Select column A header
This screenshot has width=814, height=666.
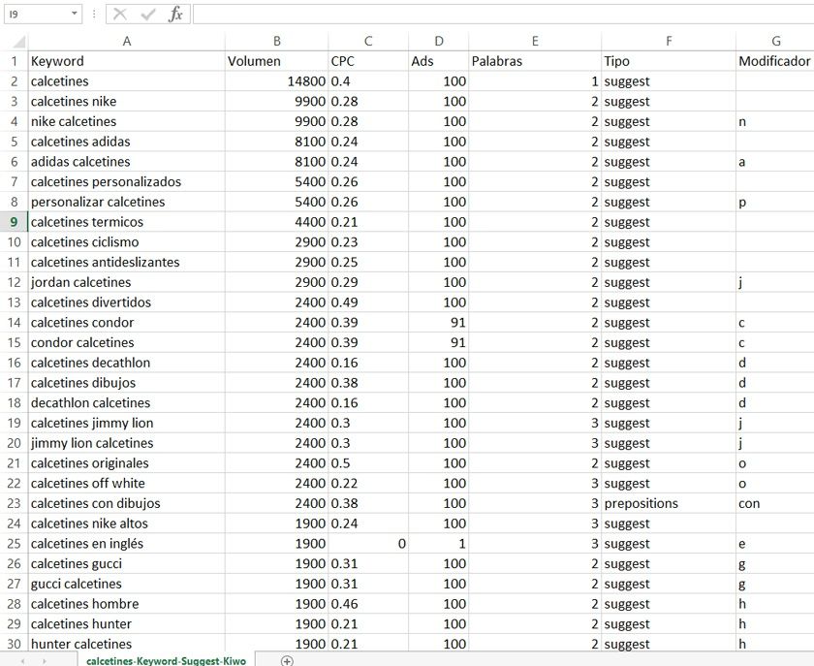[127, 41]
